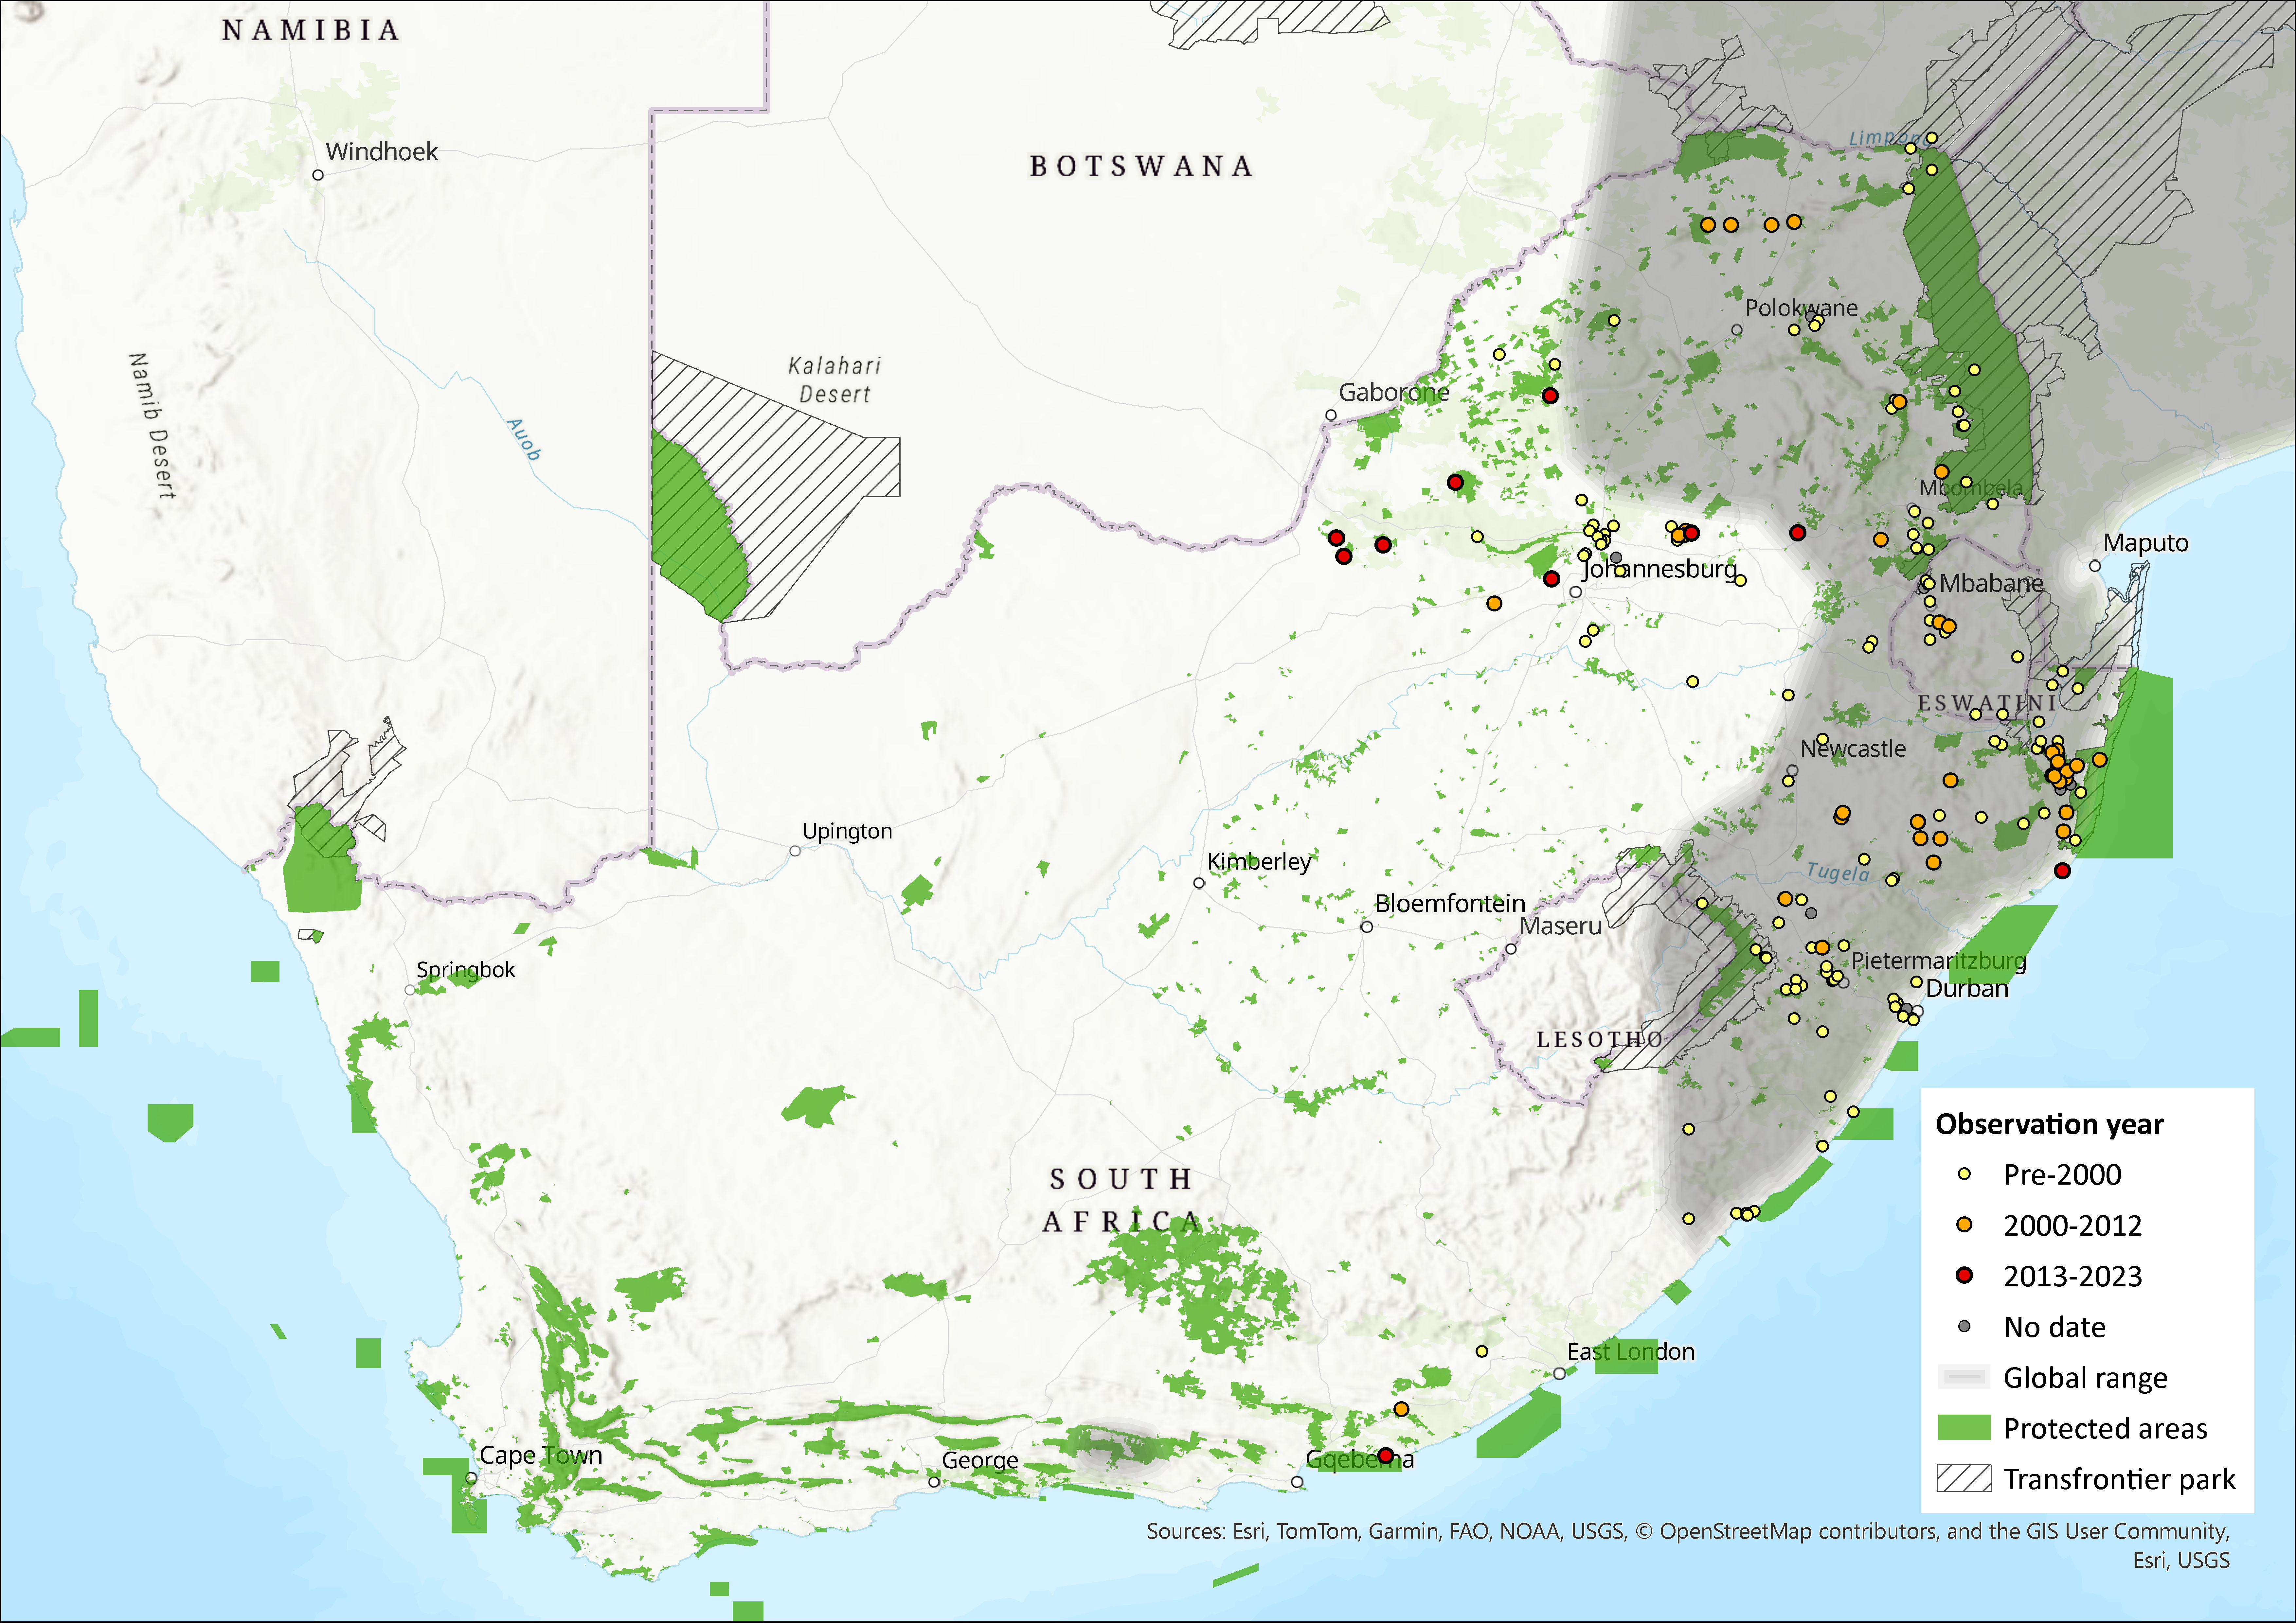Click the Global range grey legend symbol
The height and width of the screenshot is (1623, 2296).
tap(1964, 1377)
